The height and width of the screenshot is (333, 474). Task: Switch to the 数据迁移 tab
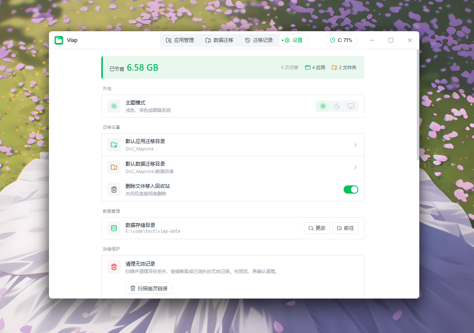[219, 40]
